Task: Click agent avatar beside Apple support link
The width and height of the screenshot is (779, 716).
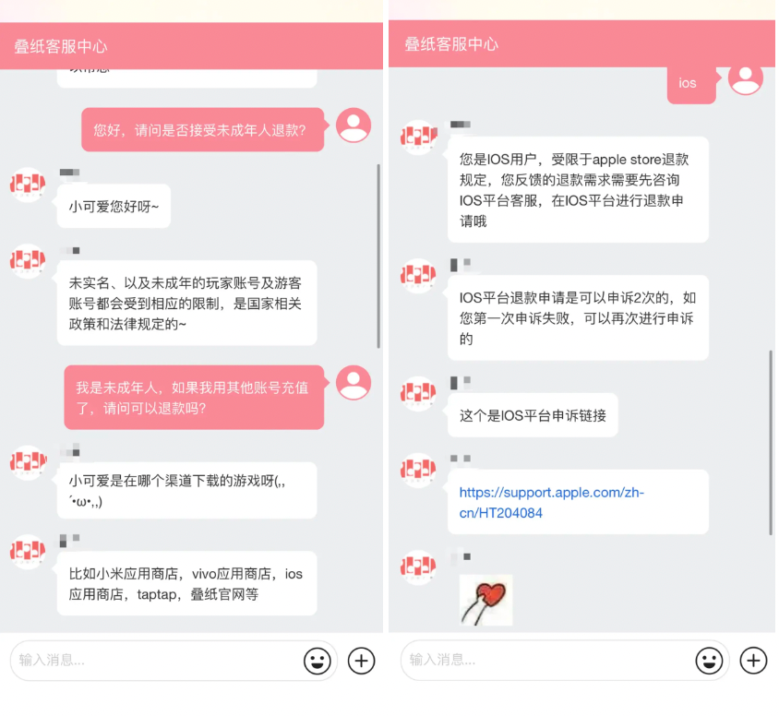Action: 418,470
